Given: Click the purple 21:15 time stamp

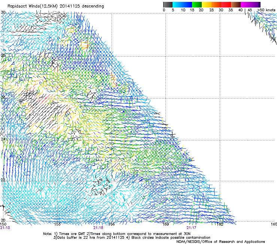Looking at the screenshot, I should 5,228.
